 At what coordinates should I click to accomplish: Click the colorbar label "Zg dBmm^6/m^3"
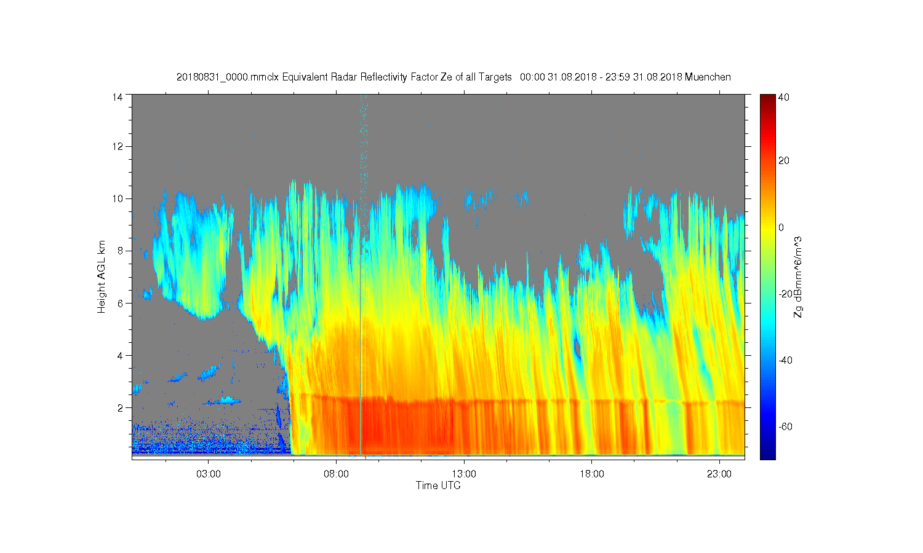tap(798, 276)
